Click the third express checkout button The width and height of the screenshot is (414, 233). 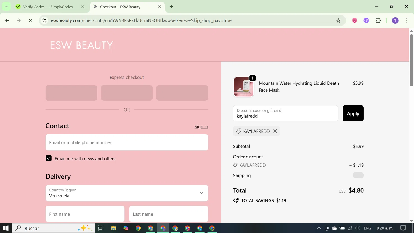(182, 93)
